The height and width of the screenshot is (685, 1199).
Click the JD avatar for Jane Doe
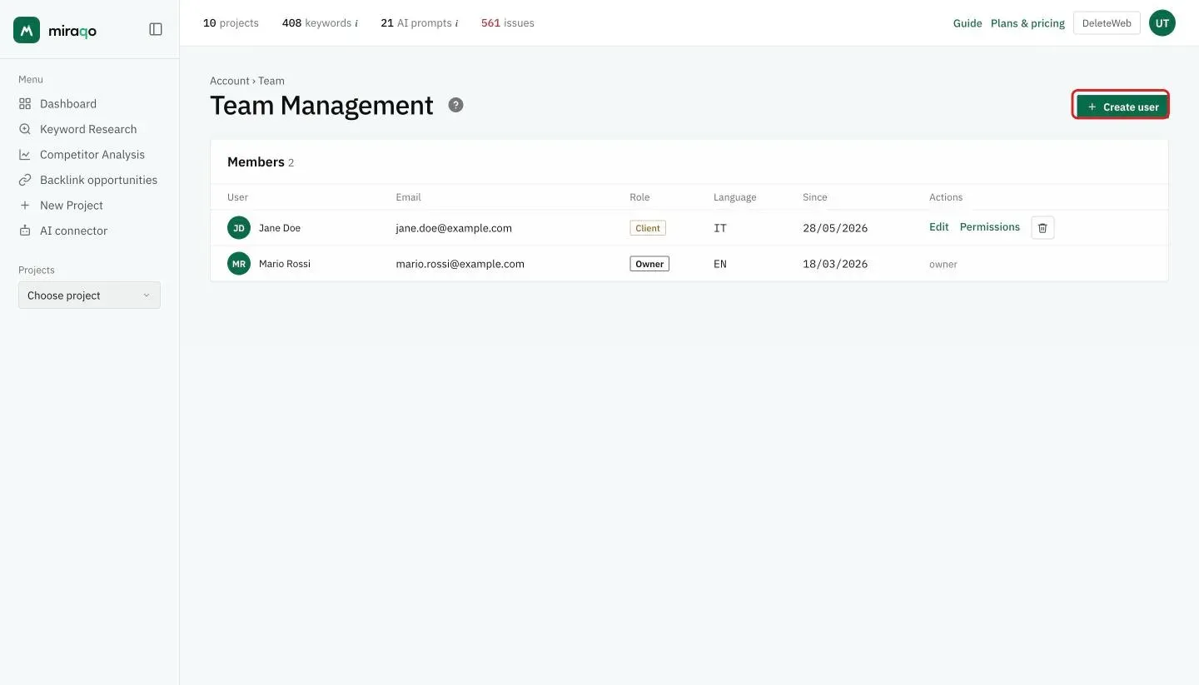[x=239, y=228]
